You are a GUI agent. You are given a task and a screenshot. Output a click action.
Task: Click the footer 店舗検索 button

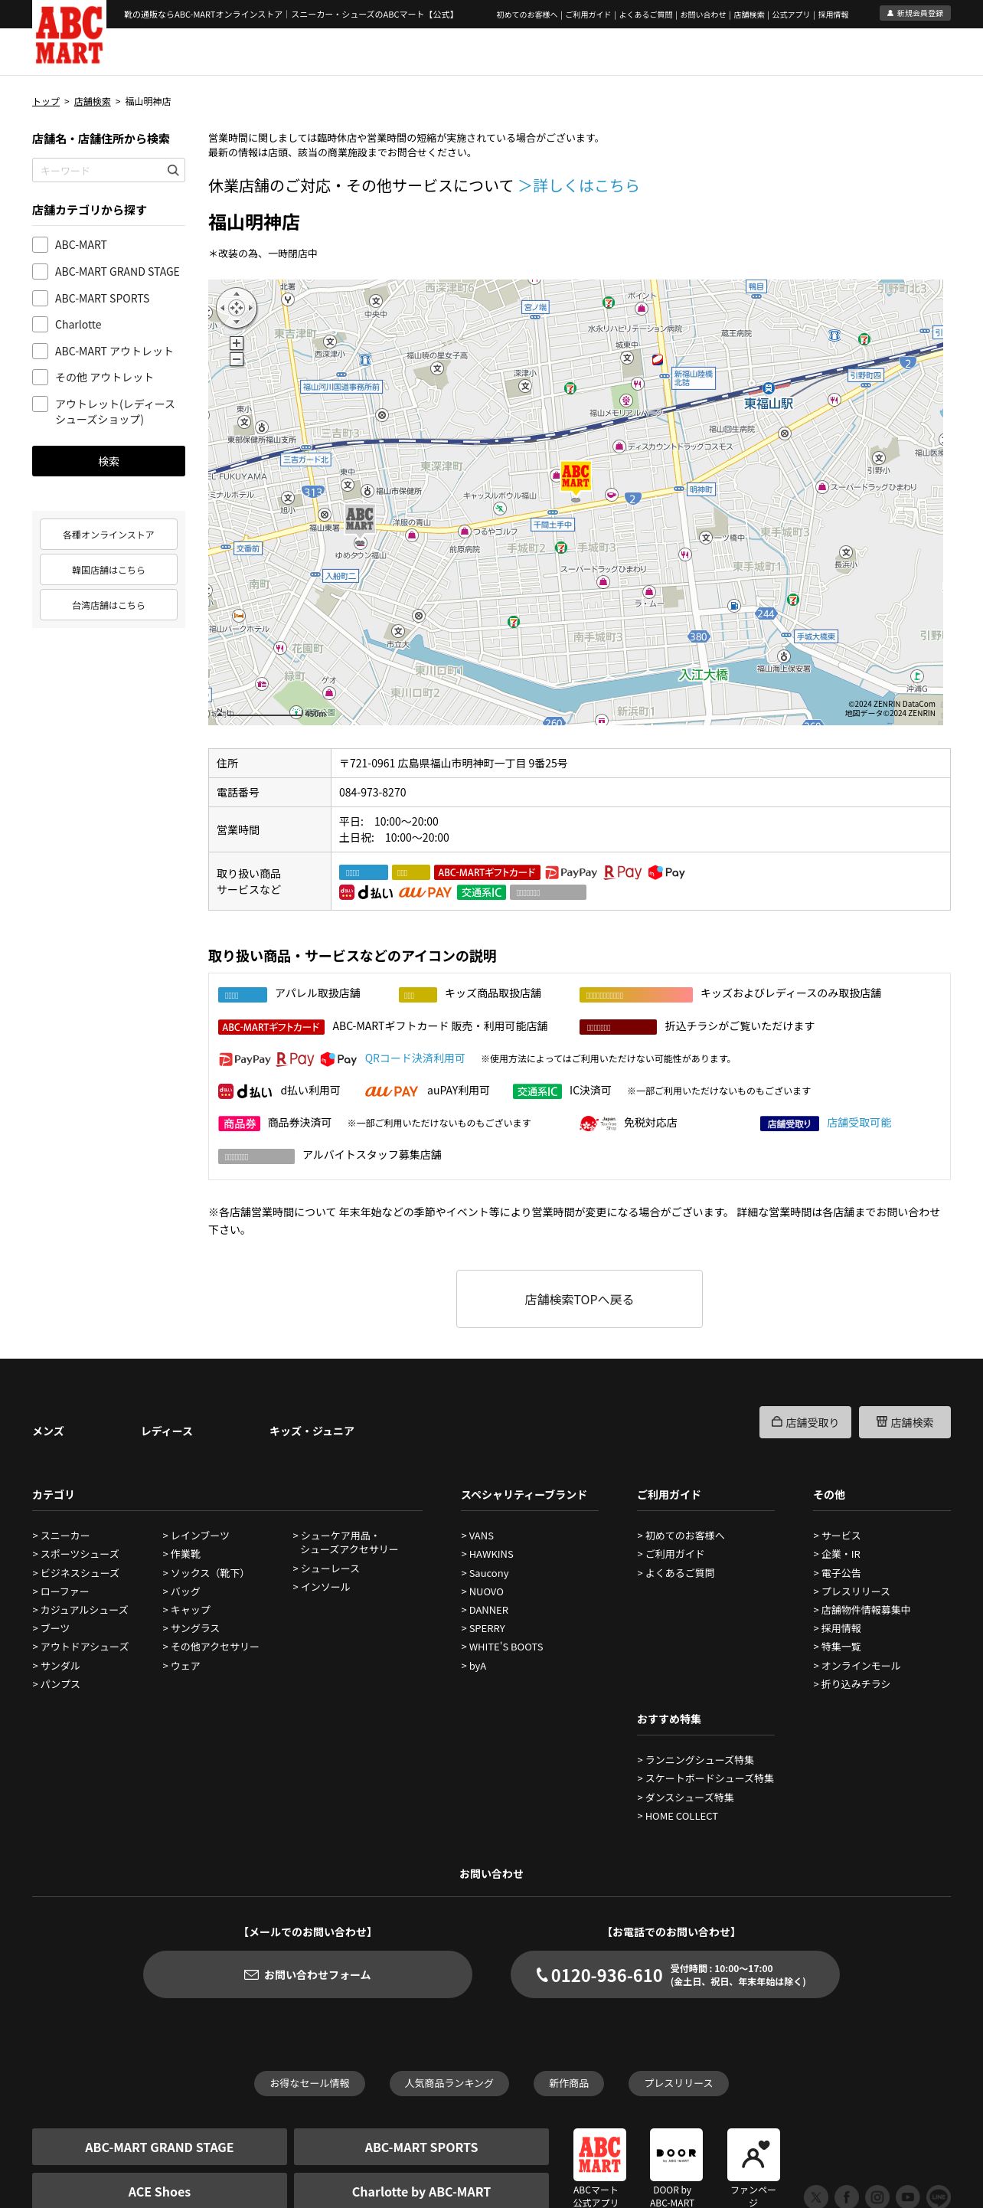[x=905, y=1422]
